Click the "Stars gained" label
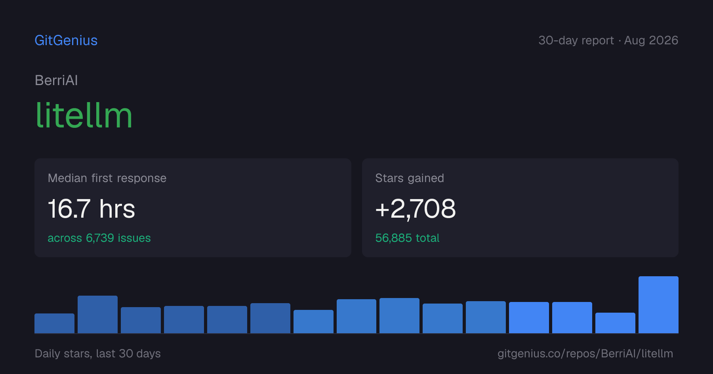The width and height of the screenshot is (713, 374). point(410,178)
